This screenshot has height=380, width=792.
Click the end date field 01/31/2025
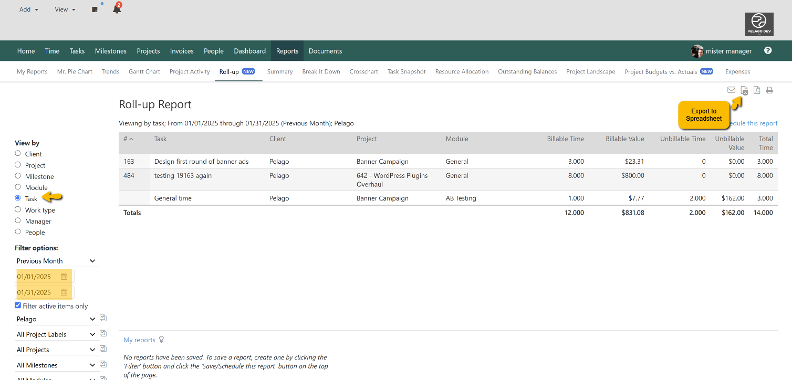[x=36, y=292]
